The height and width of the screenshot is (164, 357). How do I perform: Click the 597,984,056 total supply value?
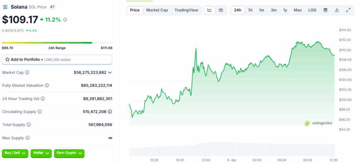[100, 125]
